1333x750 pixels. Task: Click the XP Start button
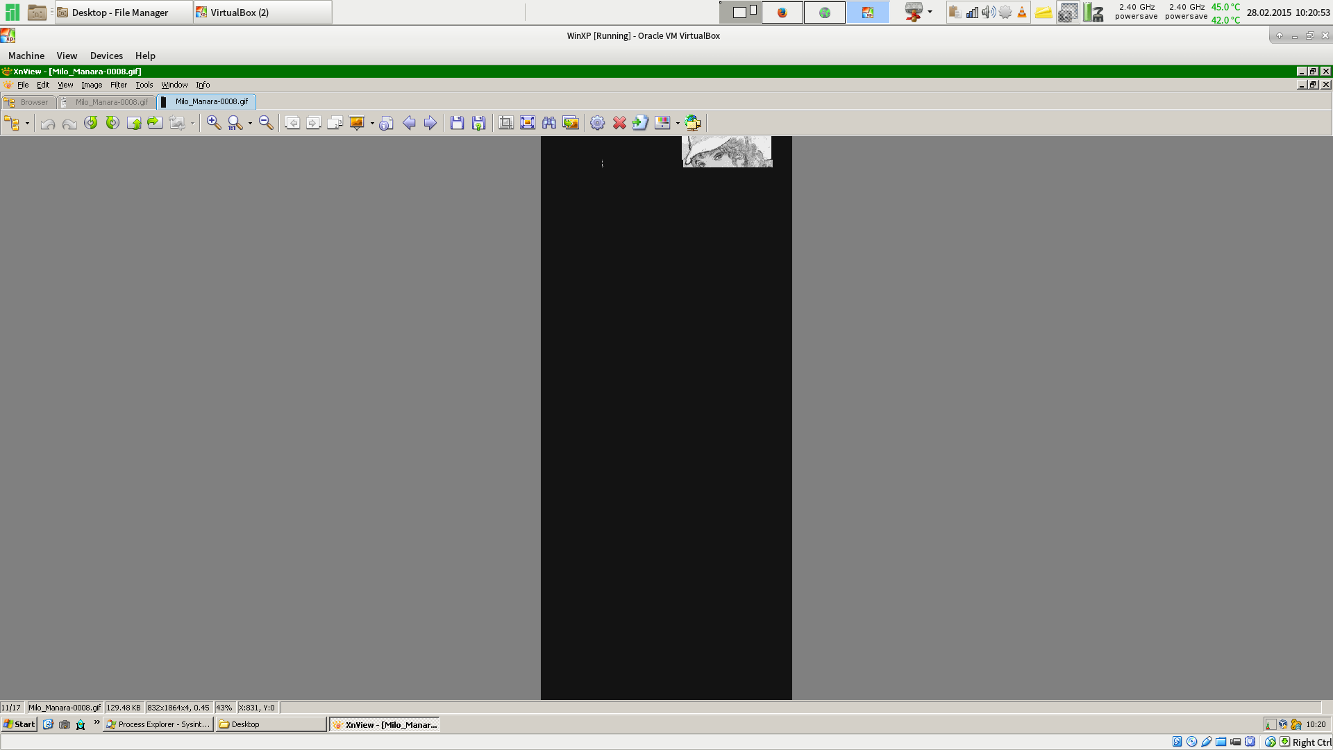coord(19,724)
